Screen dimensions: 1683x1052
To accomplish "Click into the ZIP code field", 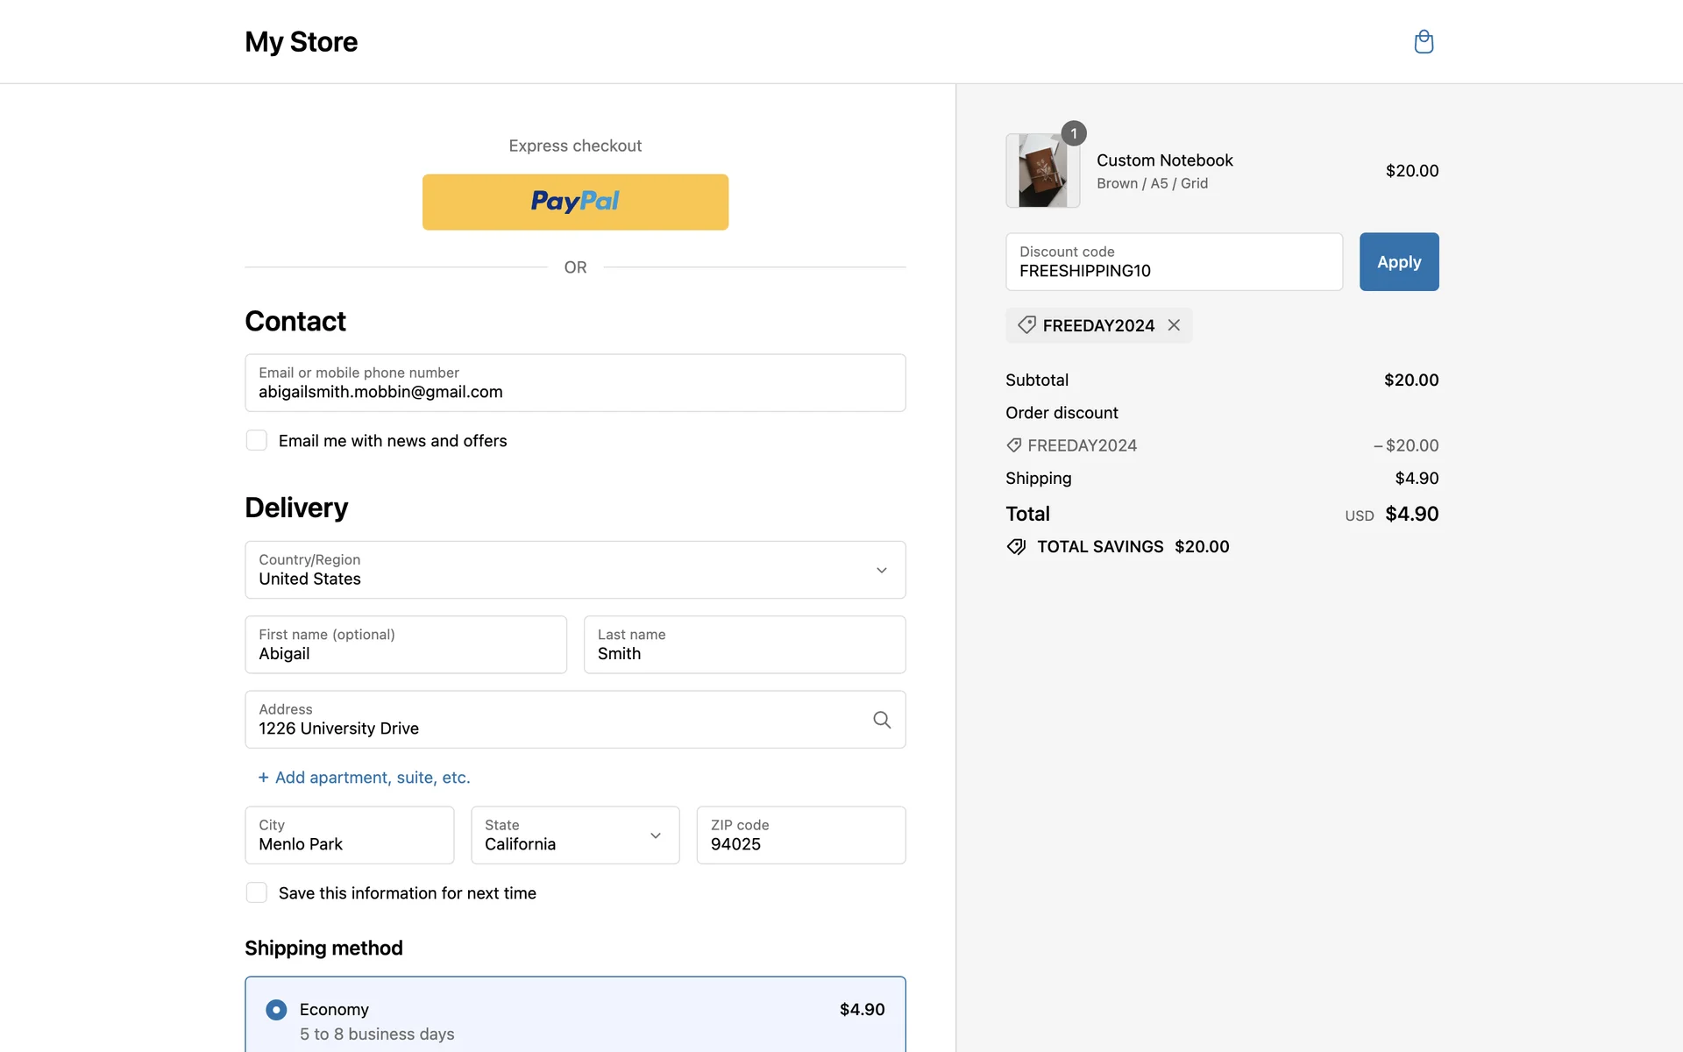I will [800, 835].
